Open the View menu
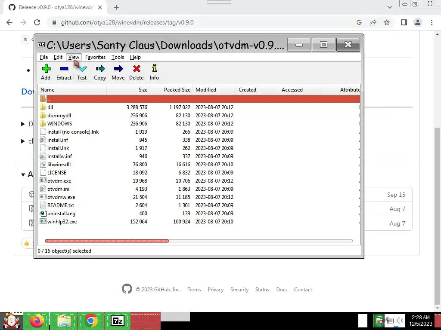Screen dimensions: 441x330 point(74,57)
